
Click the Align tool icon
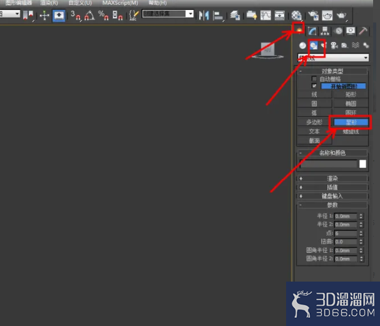[218, 16]
